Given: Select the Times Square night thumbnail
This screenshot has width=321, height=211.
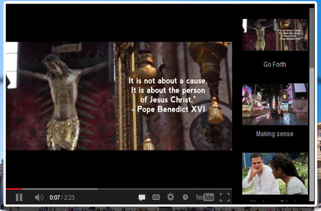Looking at the screenshot, I should tap(275, 104).
